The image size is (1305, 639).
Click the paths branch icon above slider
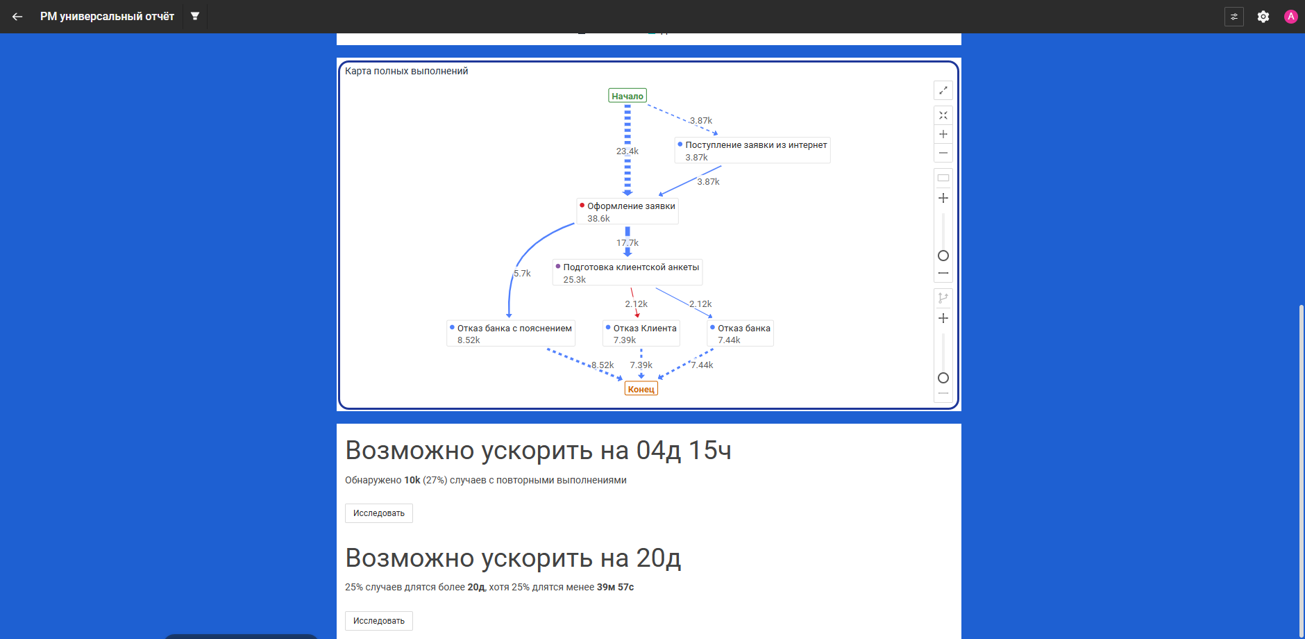tap(943, 298)
